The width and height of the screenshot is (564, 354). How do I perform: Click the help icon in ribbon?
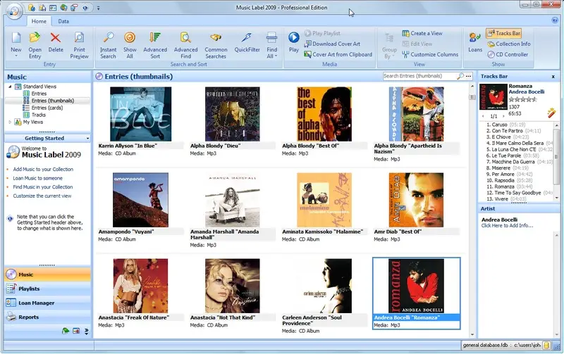(x=555, y=20)
